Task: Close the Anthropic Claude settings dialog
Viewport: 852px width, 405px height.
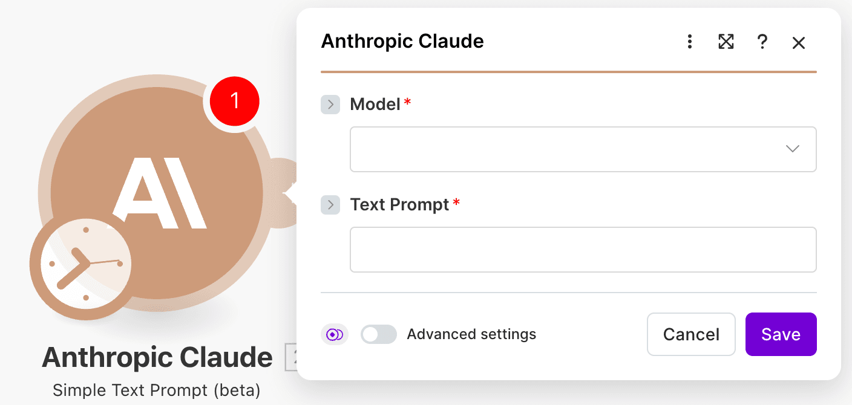Action: point(798,42)
